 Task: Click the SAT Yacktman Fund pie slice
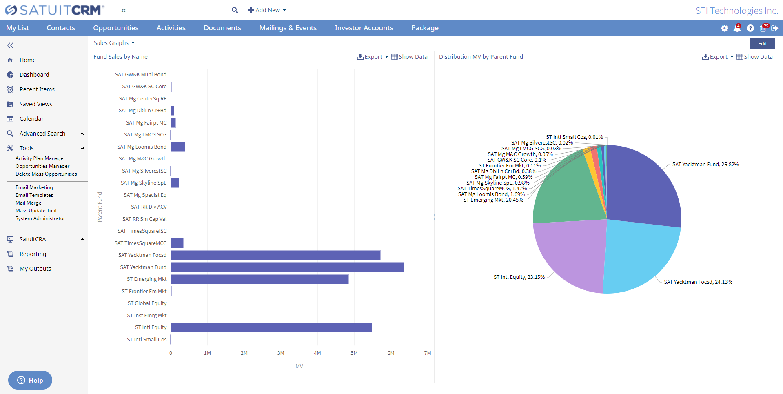pos(645,186)
